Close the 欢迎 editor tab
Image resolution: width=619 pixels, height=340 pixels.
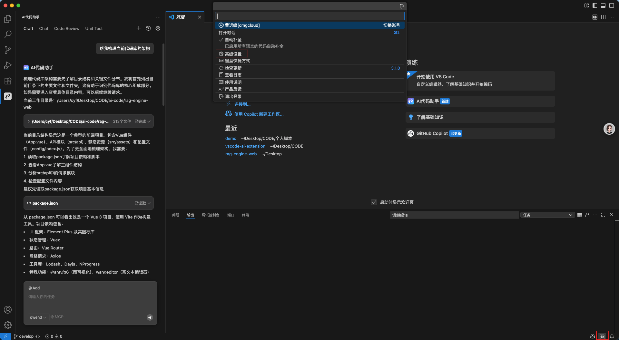point(200,17)
